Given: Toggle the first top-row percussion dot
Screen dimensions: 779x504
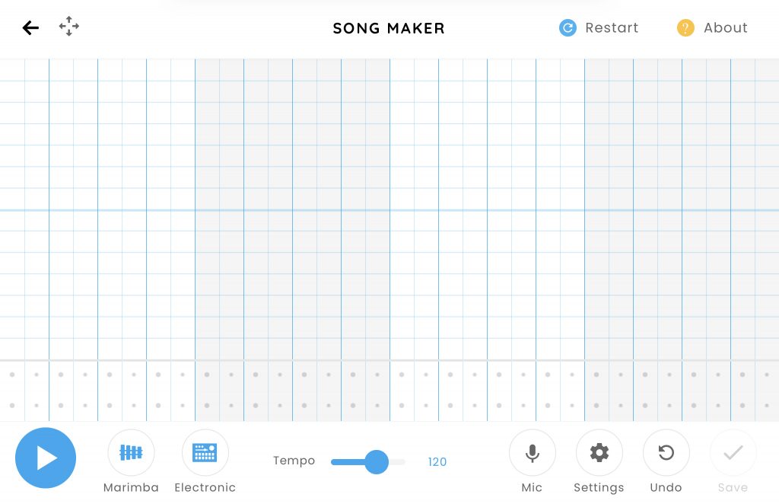Looking at the screenshot, I should (x=12, y=375).
